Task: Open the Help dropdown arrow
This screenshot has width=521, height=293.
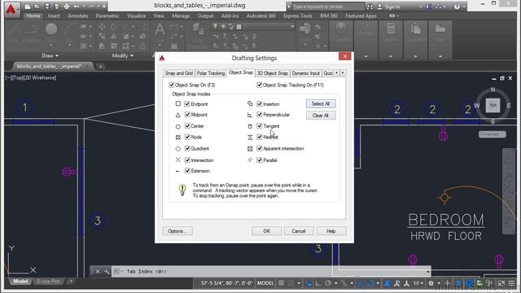Action: (464, 7)
